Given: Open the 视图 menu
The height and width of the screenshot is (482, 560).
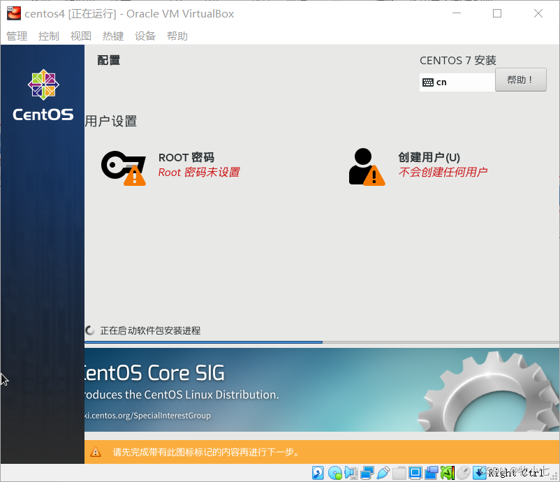Looking at the screenshot, I should point(81,36).
